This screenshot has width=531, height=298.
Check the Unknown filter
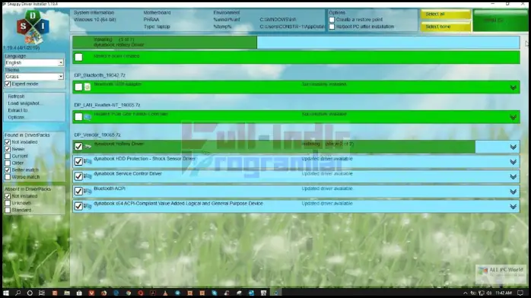[x=8, y=203]
